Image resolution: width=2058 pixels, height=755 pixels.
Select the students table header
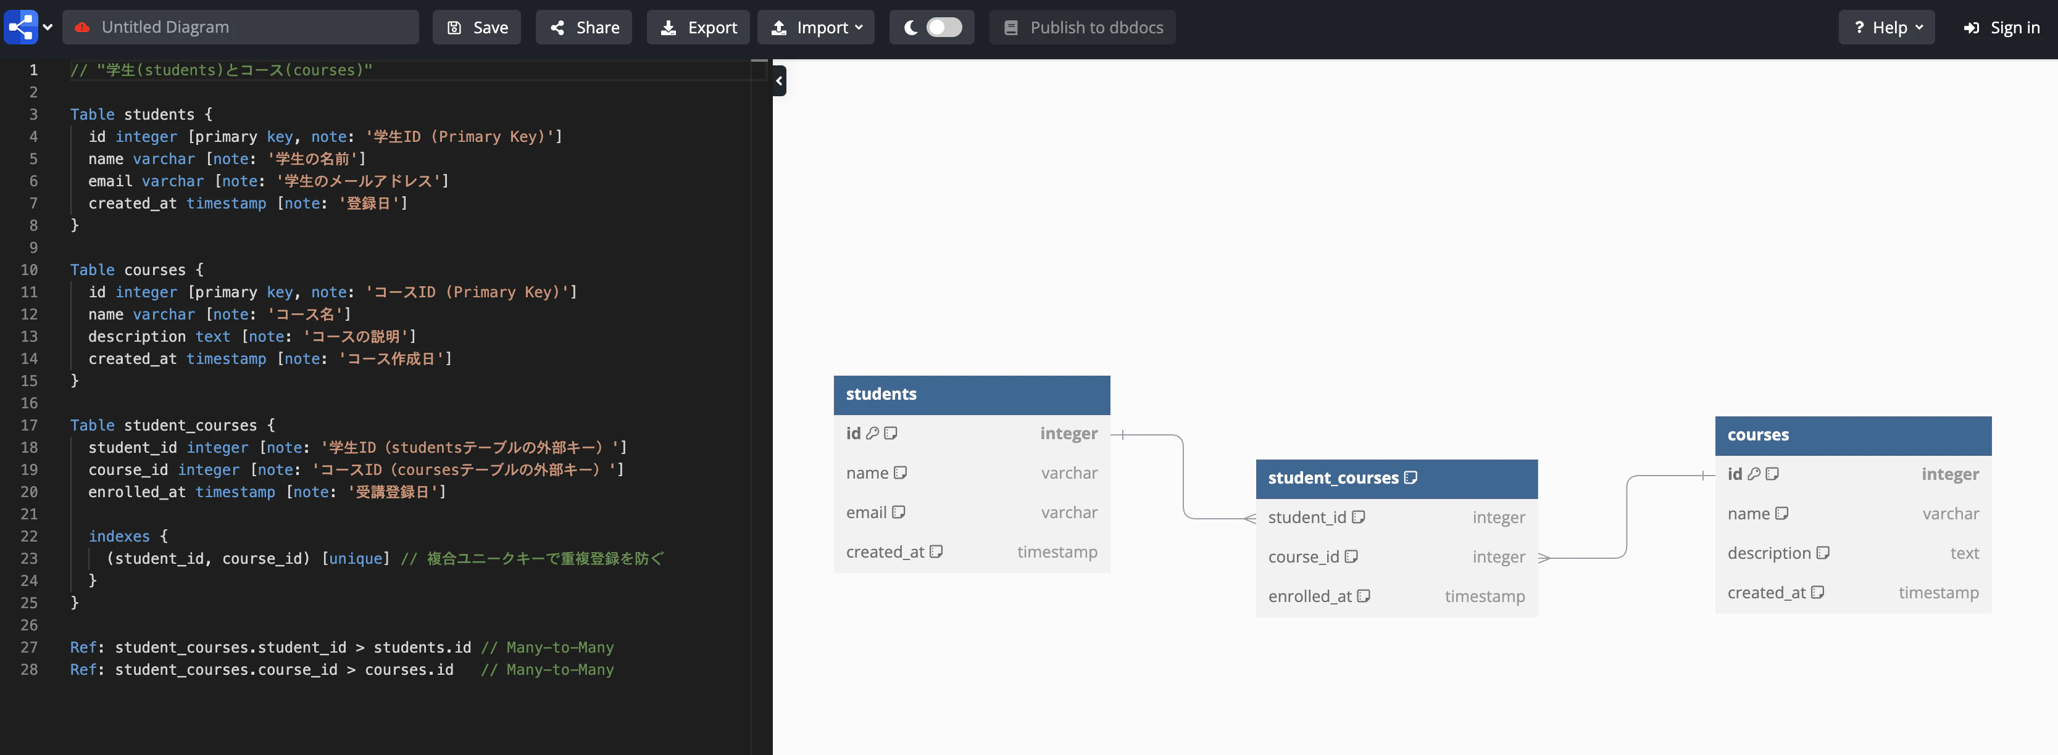click(x=971, y=394)
